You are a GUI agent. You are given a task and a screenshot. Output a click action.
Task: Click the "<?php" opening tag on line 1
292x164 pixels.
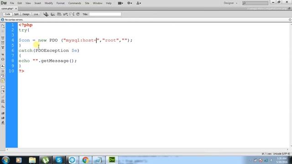[26, 25]
